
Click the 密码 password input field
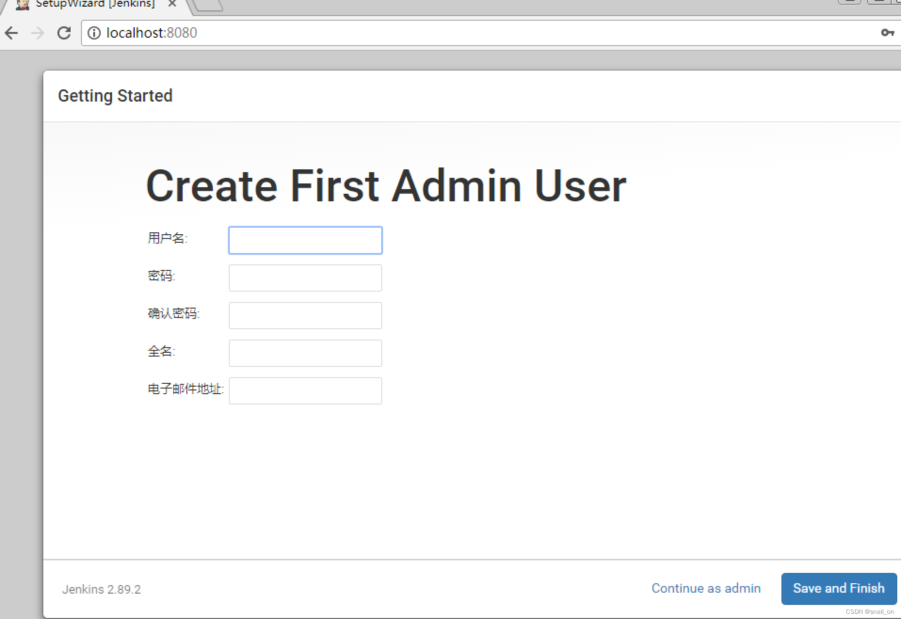(x=306, y=278)
